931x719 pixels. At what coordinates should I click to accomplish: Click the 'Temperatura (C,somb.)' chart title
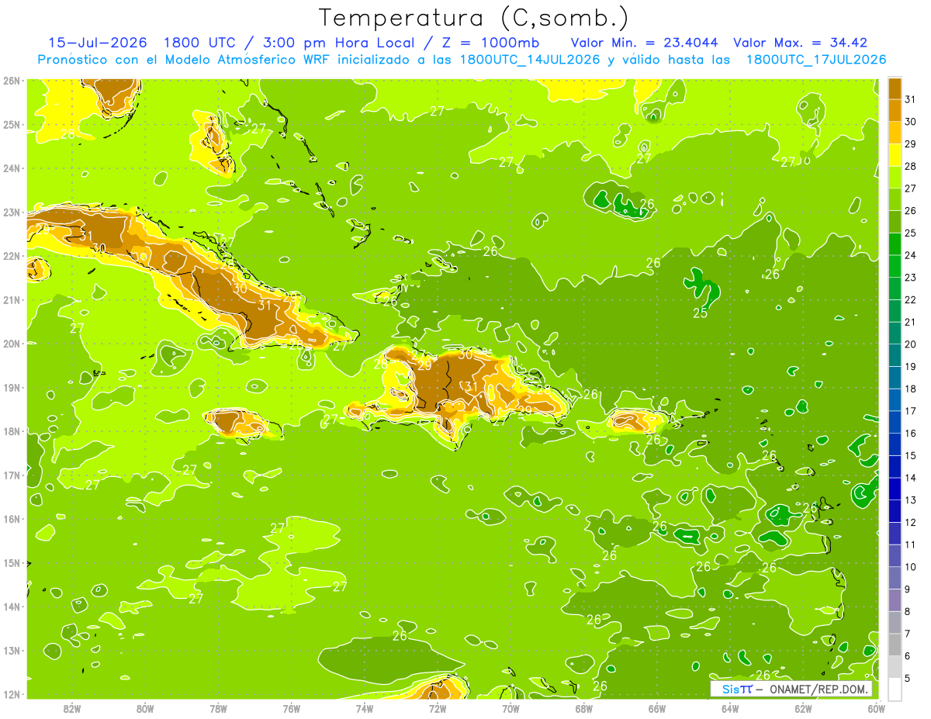(474, 18)
